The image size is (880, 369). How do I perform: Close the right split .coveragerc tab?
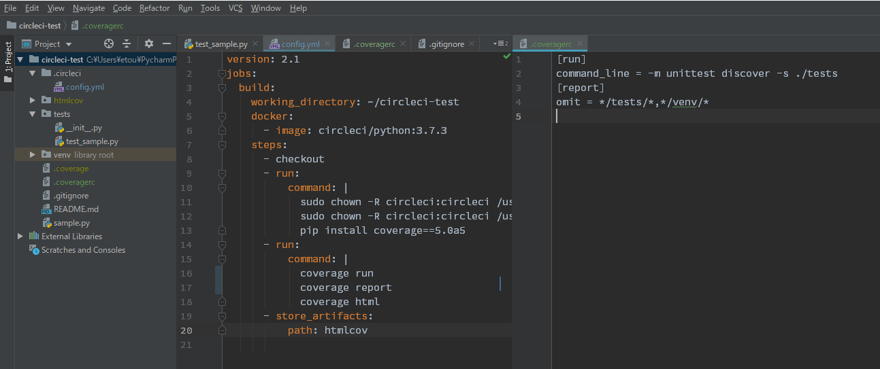580,44
